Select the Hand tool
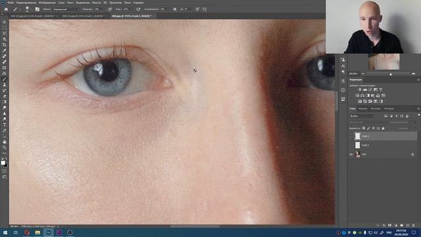This screenshot has height=237, width=421. [5, 142]
